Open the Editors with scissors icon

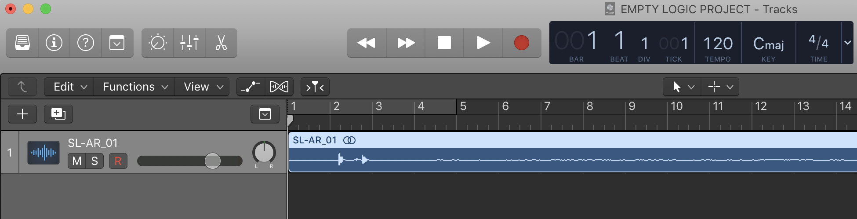[x=221, y=43]
